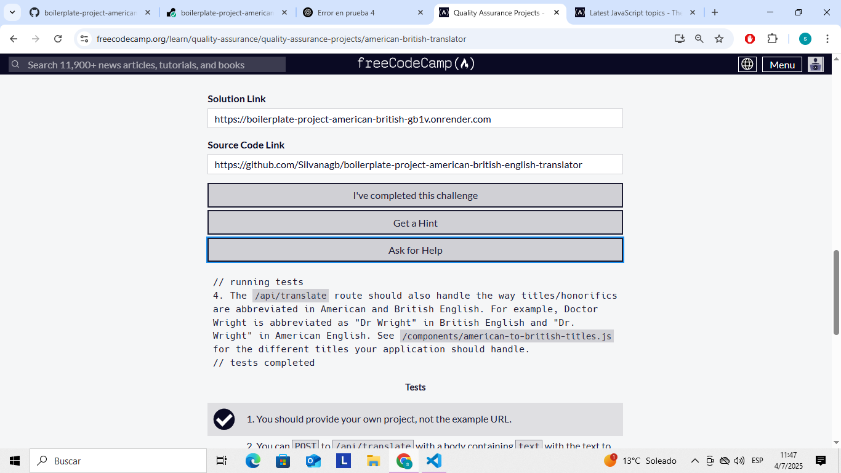
Task: Switch to the Render boilerplate-project tab
Action: (227, 12)
